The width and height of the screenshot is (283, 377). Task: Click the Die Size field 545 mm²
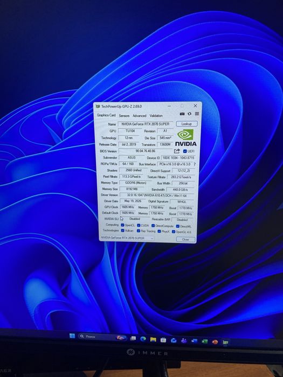[165, 138]
